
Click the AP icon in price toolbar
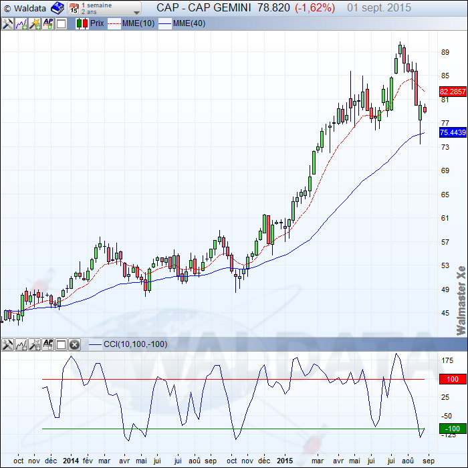click(x=47, y=23)
